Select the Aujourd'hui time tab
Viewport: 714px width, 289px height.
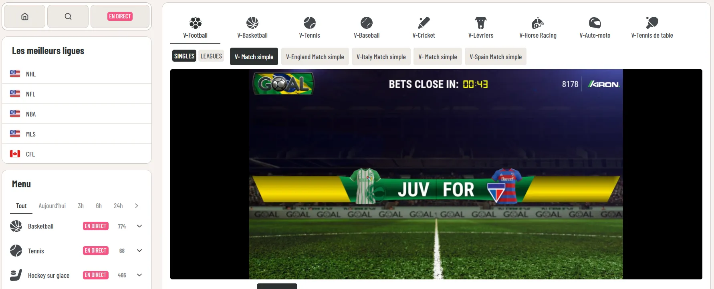pos(52,206)
